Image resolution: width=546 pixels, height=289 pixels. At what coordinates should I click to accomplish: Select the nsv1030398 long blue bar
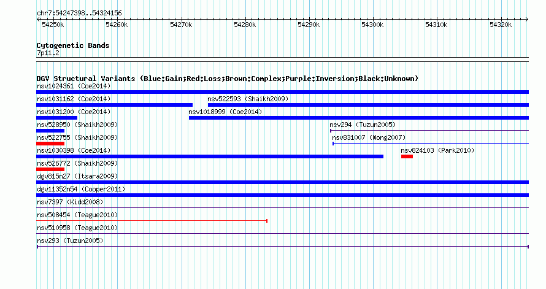[x=210, y=156]
